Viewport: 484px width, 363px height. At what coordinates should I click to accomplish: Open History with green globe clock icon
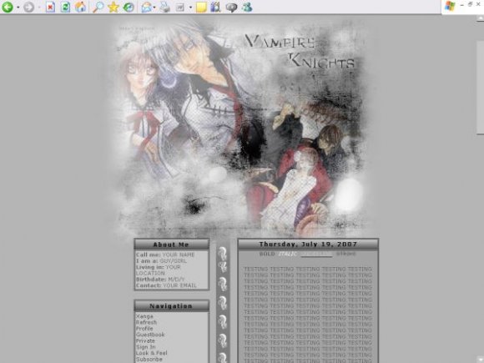[129, 8]
